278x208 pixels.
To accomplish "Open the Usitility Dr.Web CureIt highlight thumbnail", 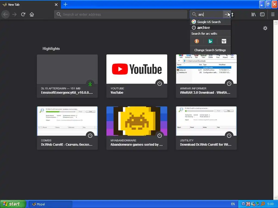I will pyautogui.click(x=206, y=121).
